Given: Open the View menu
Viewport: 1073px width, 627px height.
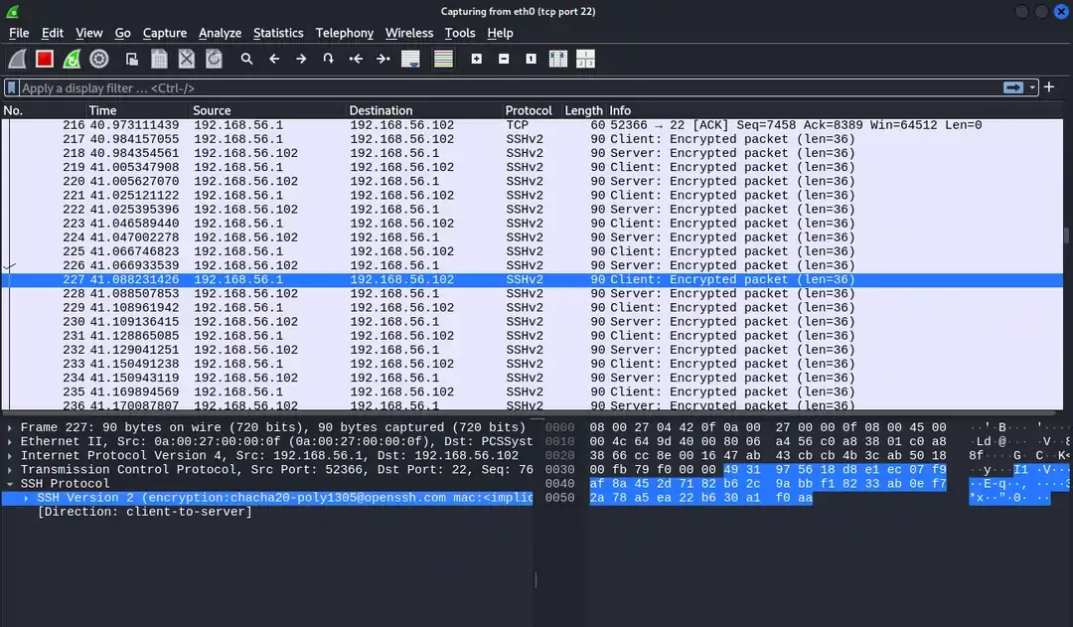Looking at the screenshot, I should [x=89, y=33].
